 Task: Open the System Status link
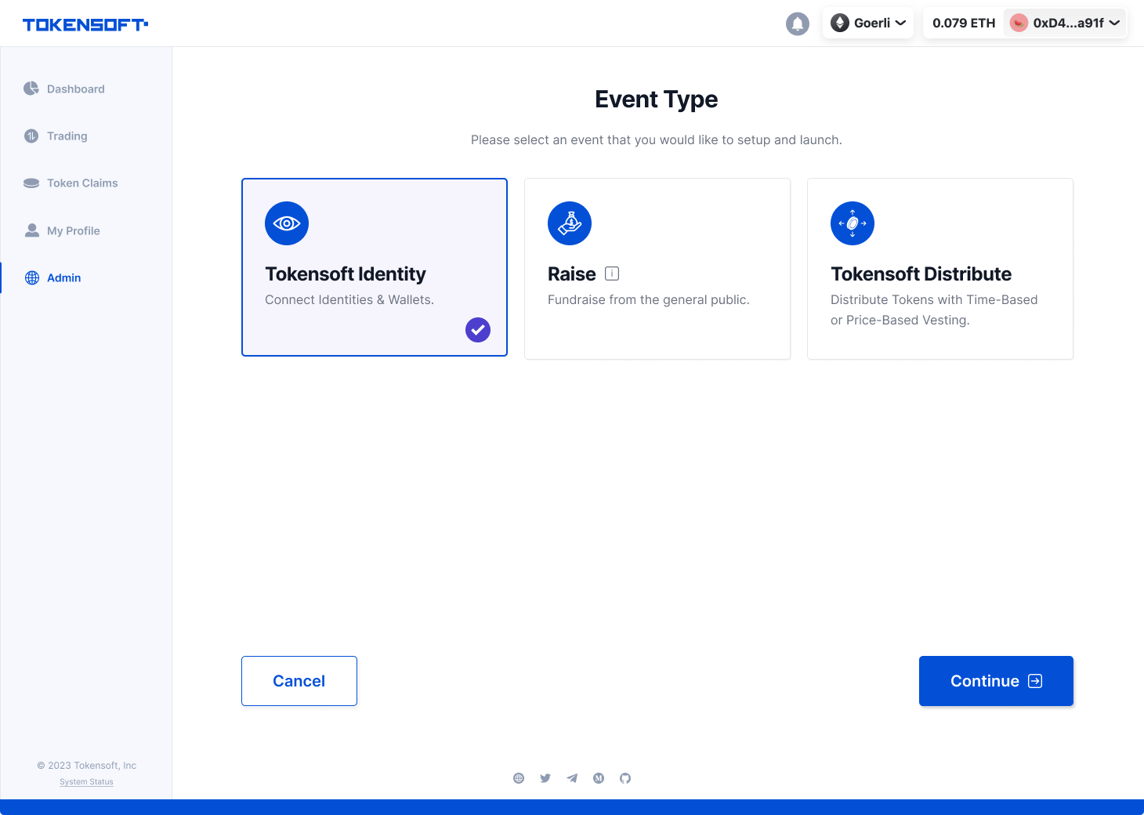(x=86, y=782)
